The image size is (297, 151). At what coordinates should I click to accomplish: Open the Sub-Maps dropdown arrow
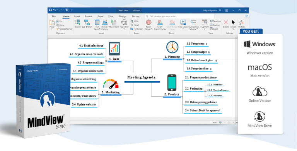[183, 29]
